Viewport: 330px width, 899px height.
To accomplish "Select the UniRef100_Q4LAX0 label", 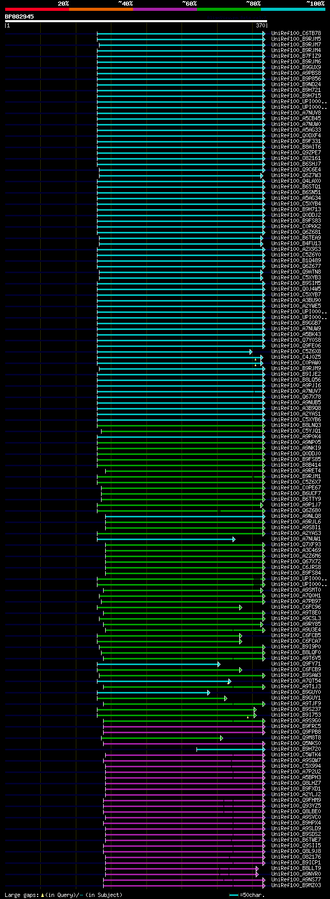I will pos(296,181).
